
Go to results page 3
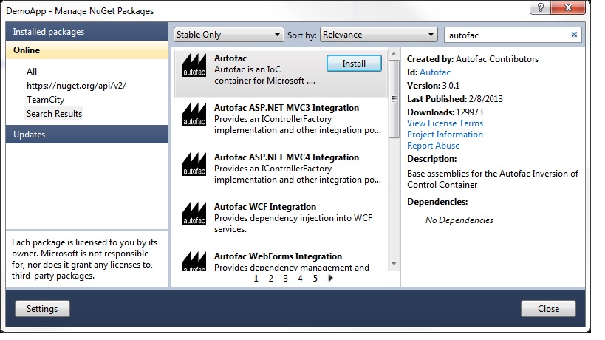coord(286,278)
